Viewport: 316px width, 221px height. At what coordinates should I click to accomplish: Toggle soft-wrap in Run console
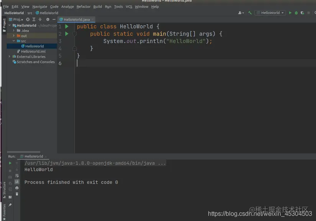point(17,176)
